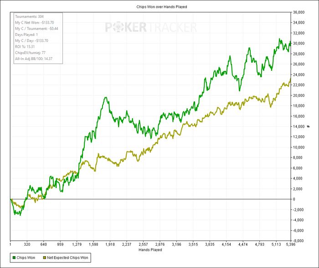Click the 5,113 x-axis tick label
Viewport: 319px width, 268px height.
pyautogui.click(x=276, y=244)
